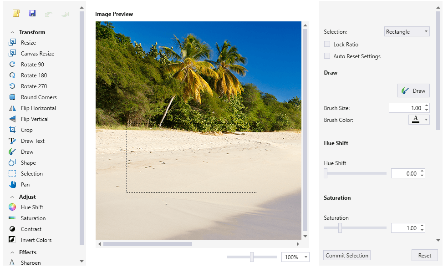Choose the Shape tool icon
The width and height of the screenshot is (443, 267).
click(12, 162)
